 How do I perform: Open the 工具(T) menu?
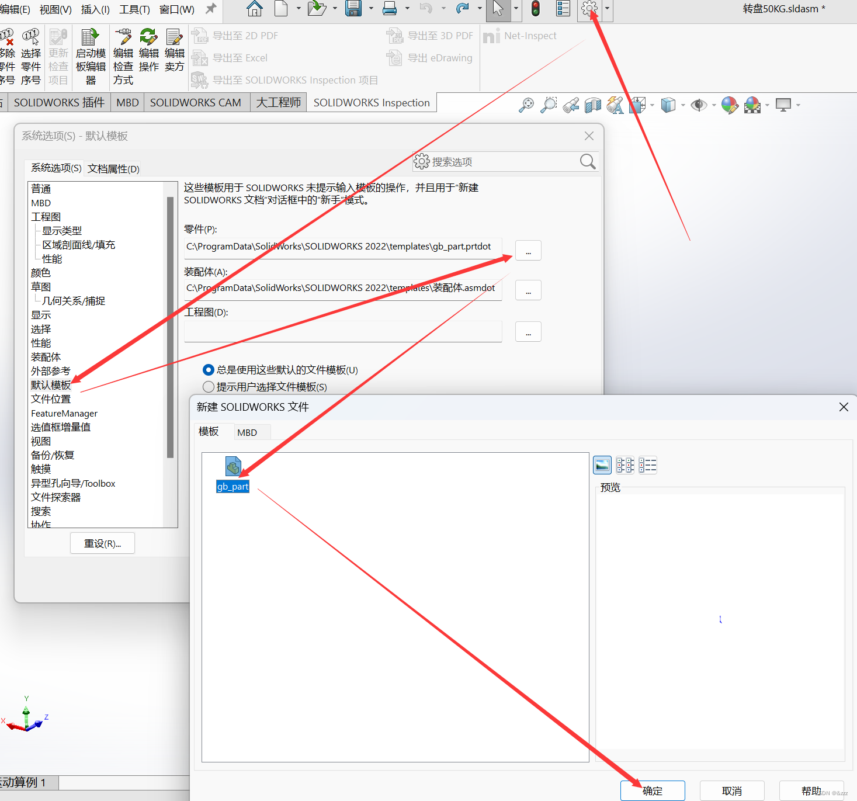(x=134, y=9)
